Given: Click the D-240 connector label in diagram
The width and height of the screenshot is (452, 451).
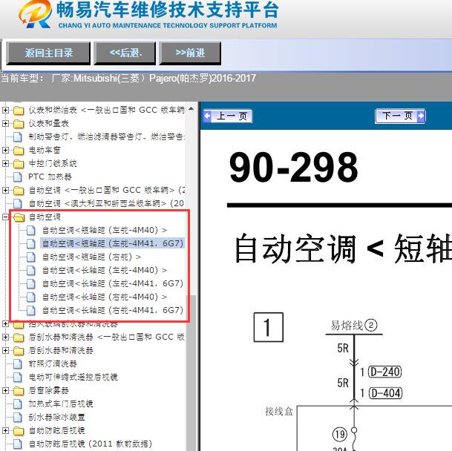Looking at the screenshot, I should pyautogui.click(x=385, y=372).
